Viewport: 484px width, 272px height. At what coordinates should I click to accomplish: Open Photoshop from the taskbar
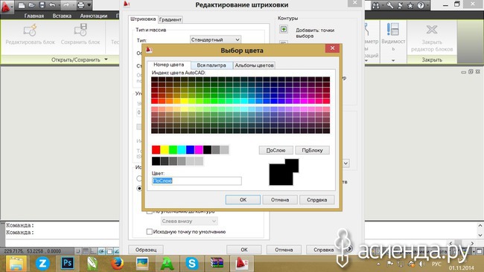click(x=67, y=263)
